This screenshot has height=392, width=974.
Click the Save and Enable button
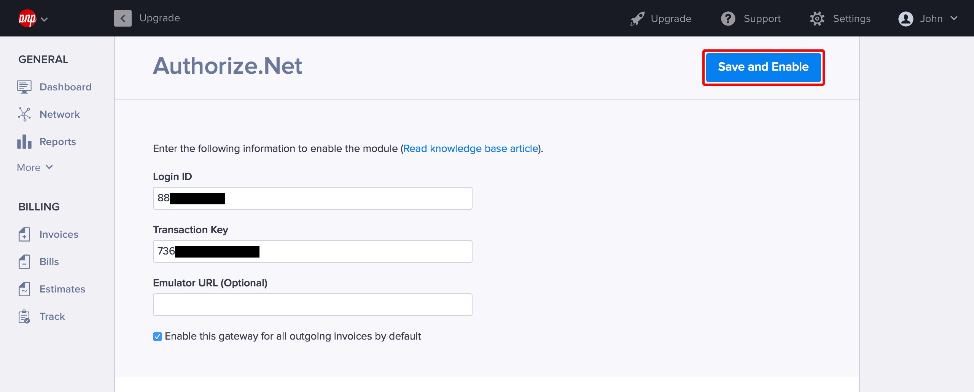pyautogui.click(x=763, y=67)
